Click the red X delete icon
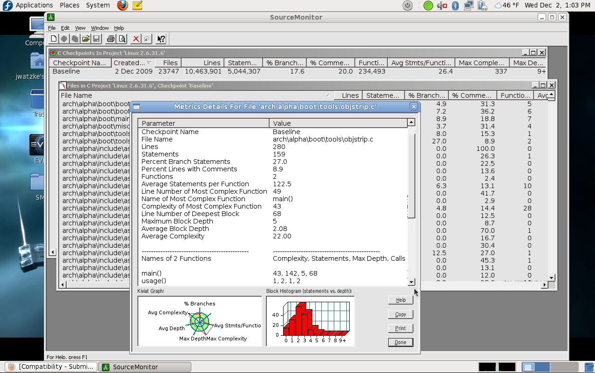The image size is (595, 373). click(136, 39)
